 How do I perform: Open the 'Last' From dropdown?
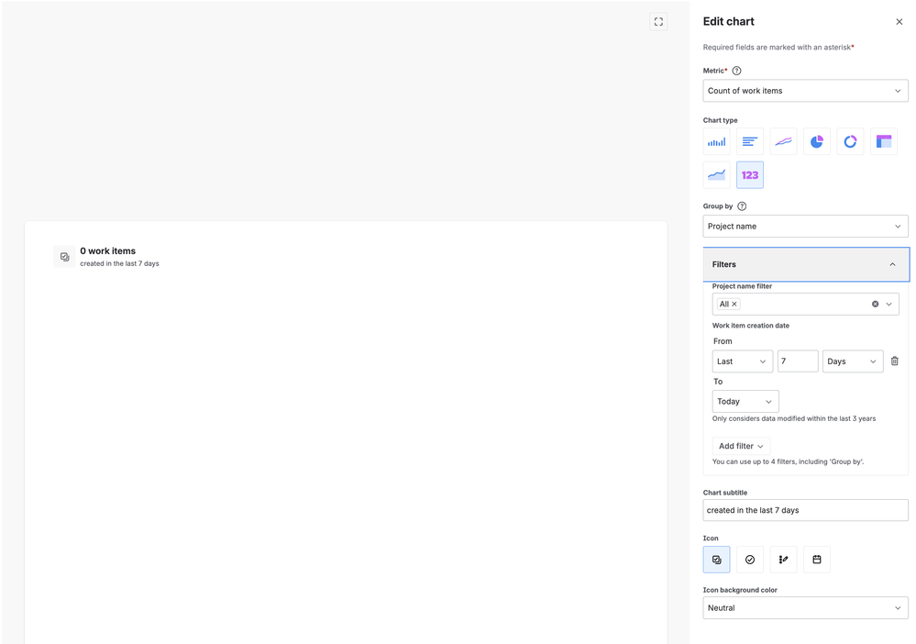tap(742, 361)
